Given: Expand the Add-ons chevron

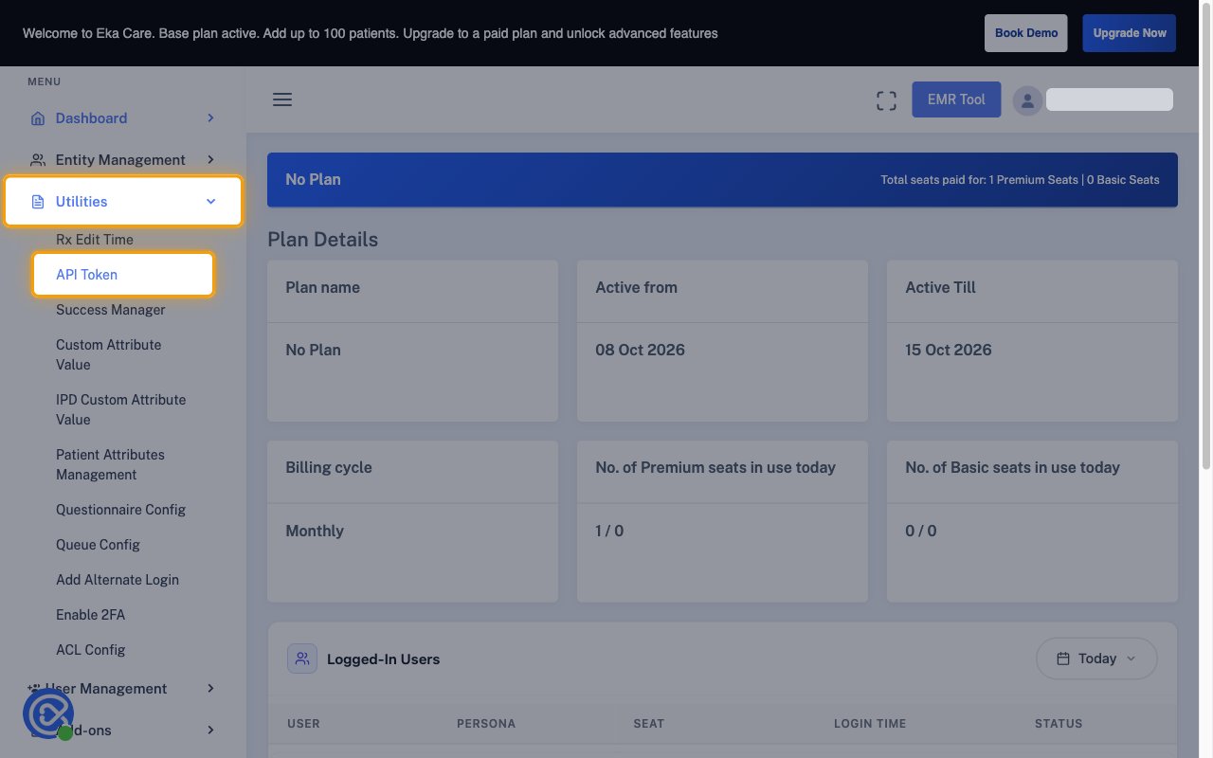Looking at the screenshot, I should tap(210, 731).
